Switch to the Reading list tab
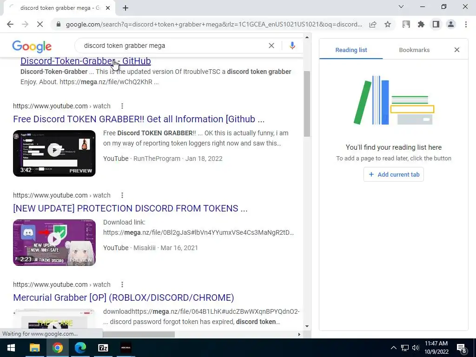This screenshot has height=357, width=476. click(x=351, y=50)
